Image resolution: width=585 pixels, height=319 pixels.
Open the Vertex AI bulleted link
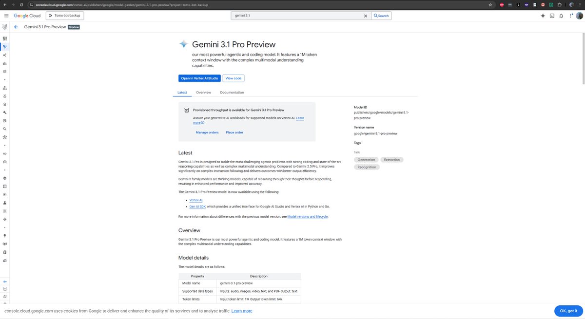pyautogui.click(x=196, y=200)
